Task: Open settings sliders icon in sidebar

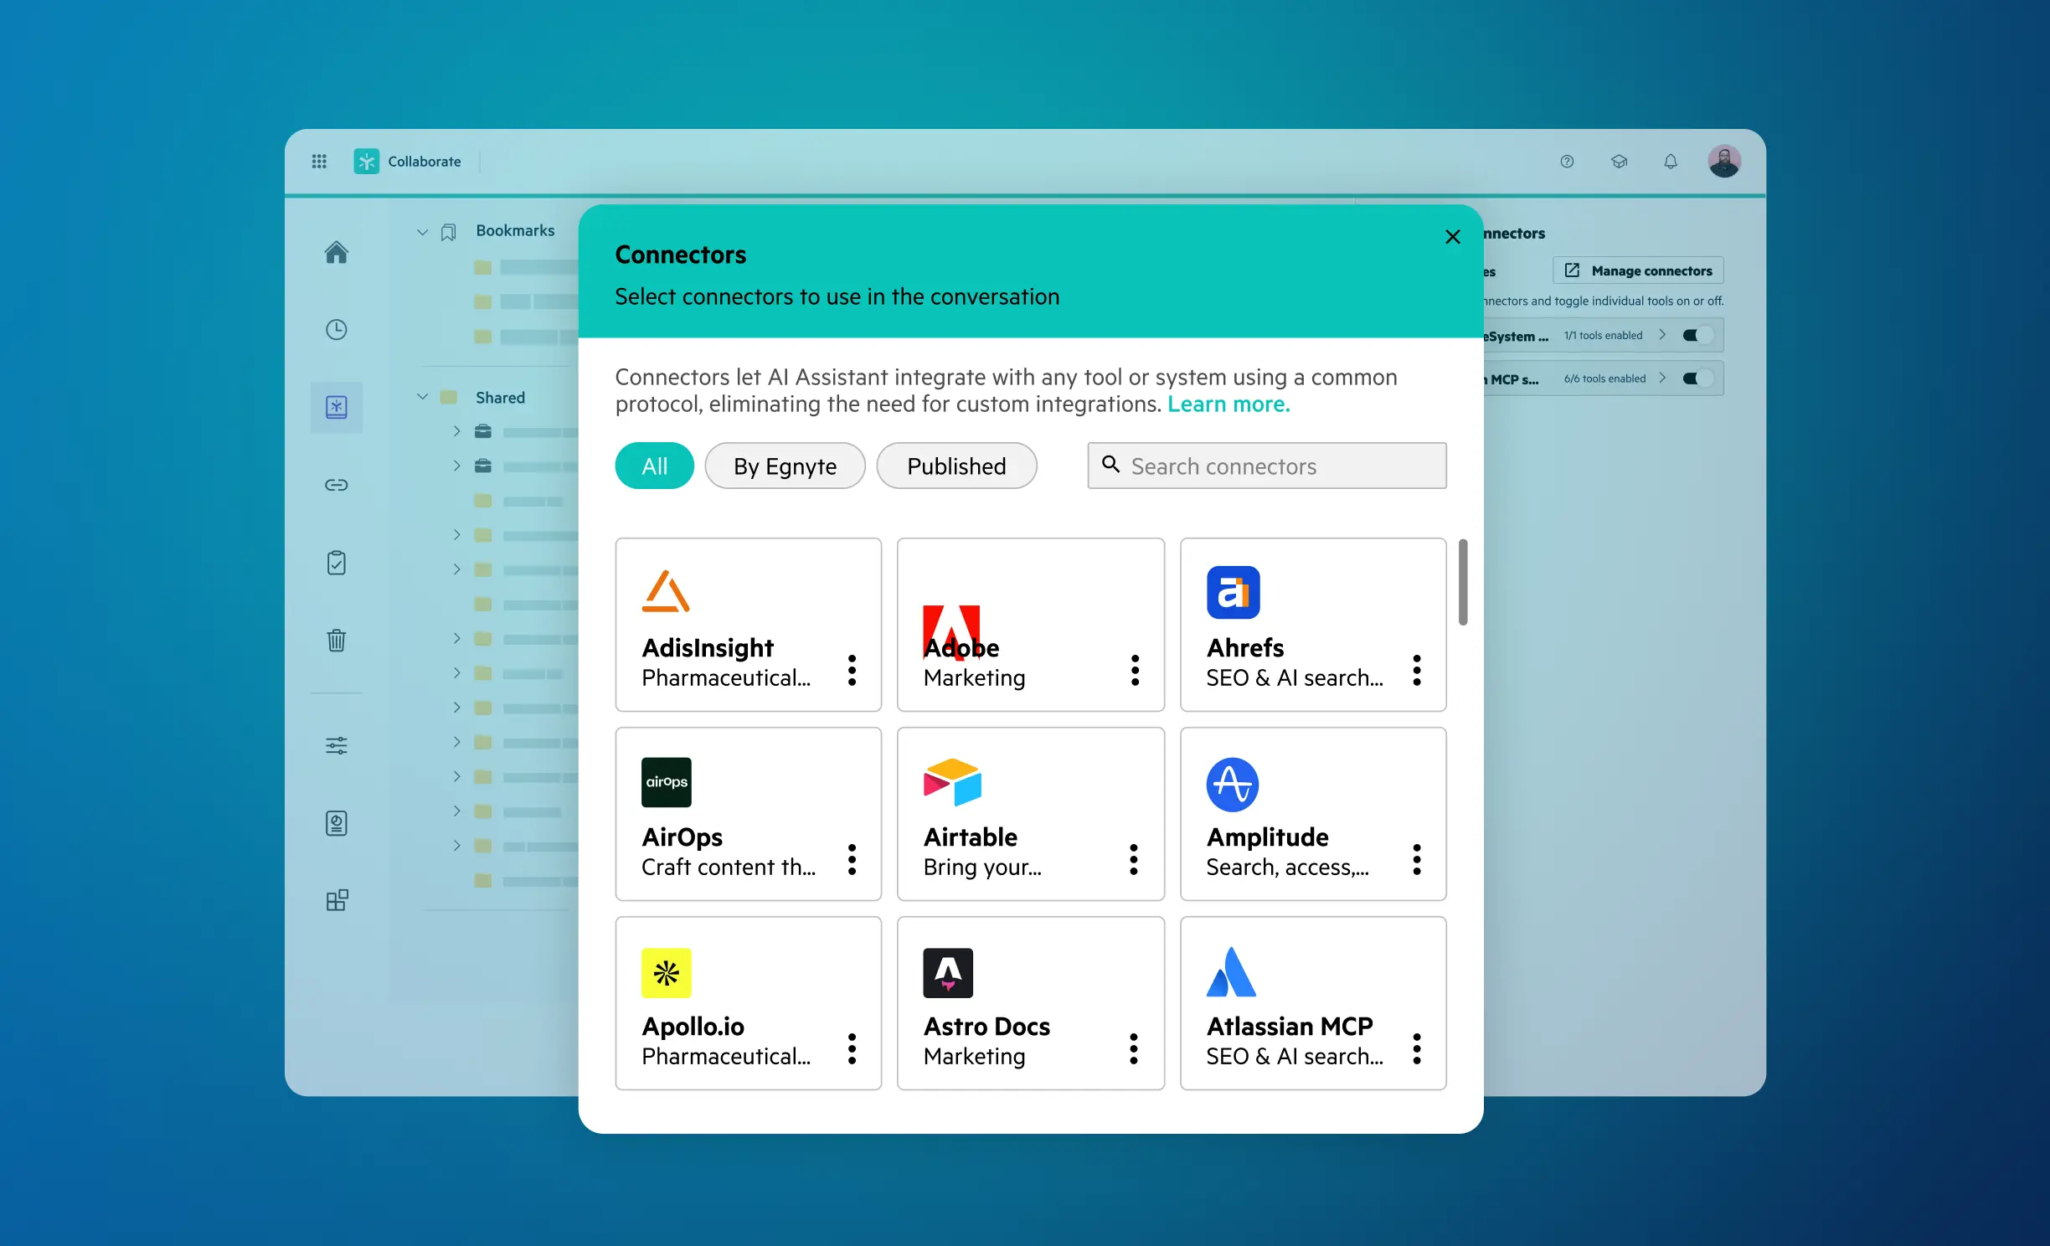Action: click(337, 745)
